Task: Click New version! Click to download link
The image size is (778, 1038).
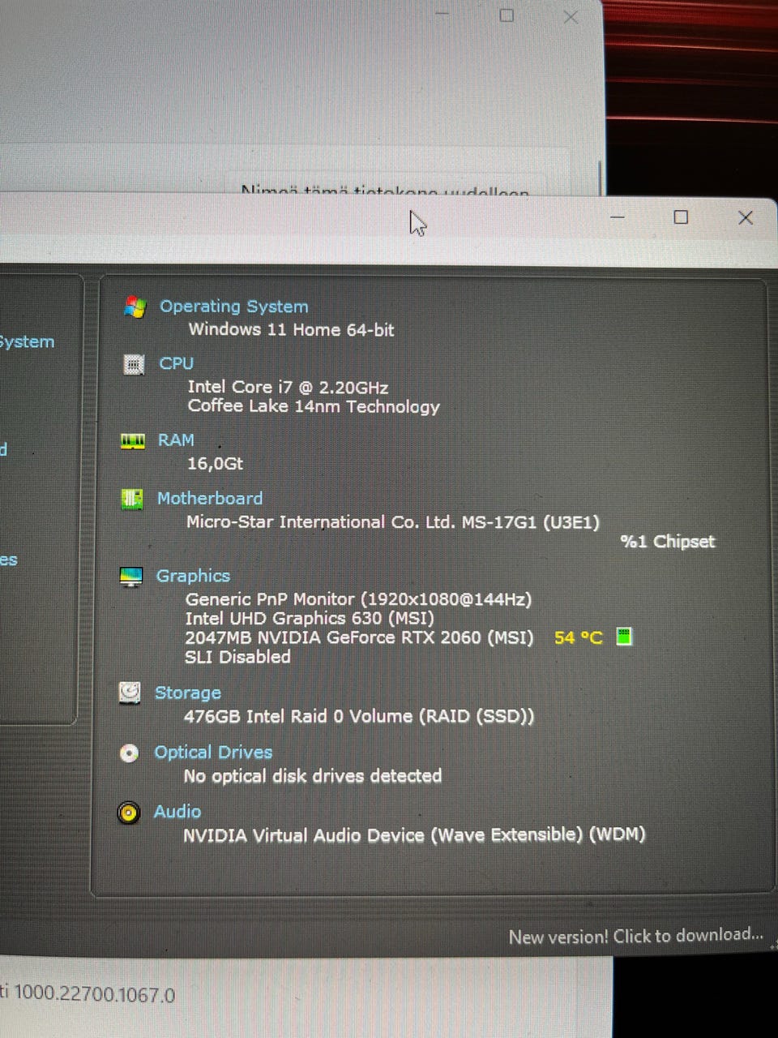Action: (x=635, y=936)
